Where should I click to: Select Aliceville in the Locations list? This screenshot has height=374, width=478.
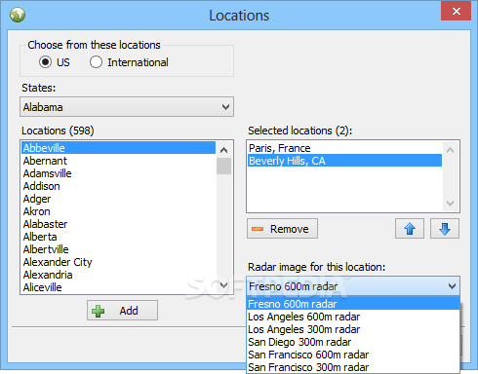tap(118, 287)
